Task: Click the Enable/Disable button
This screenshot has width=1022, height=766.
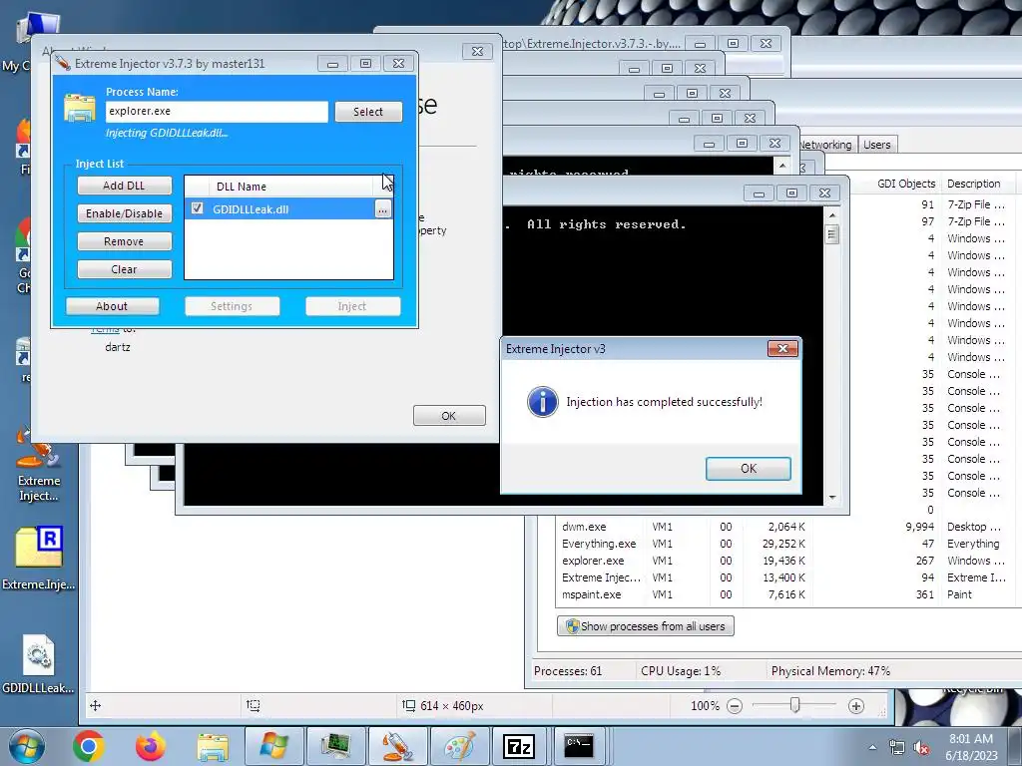Action: (x=124, y=213)
